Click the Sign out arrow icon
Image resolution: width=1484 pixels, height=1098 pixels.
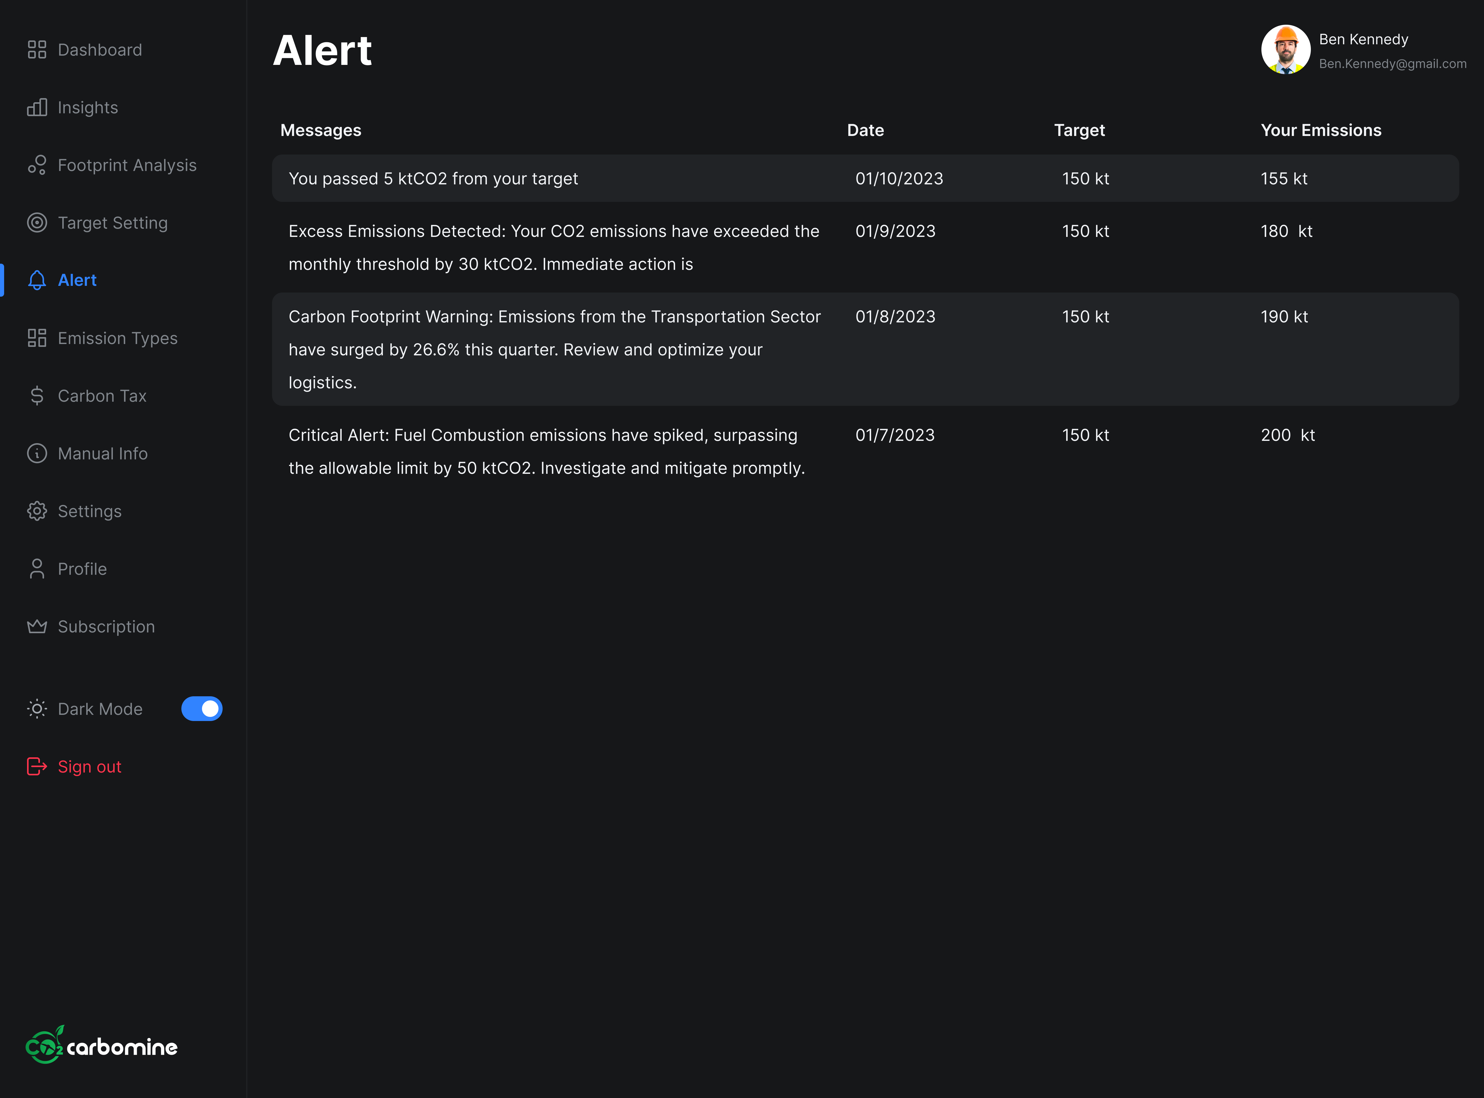point(37,766)
